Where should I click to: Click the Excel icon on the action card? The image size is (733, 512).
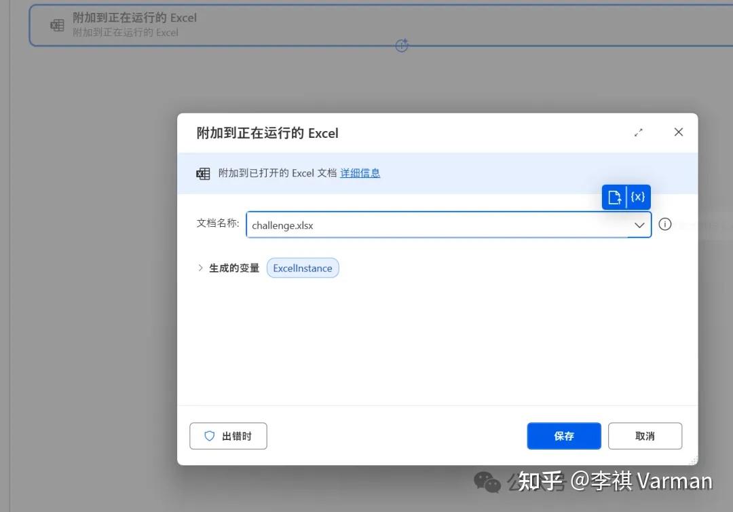pos(57,25)
